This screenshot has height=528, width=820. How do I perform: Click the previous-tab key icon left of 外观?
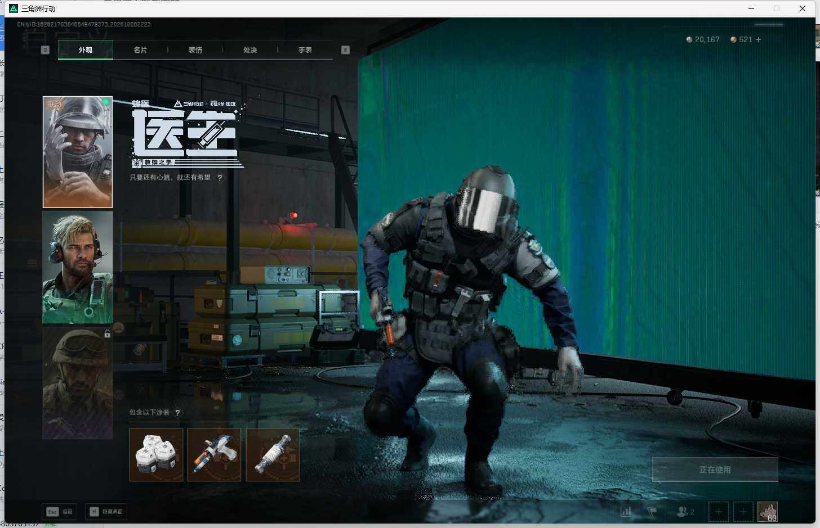tap(46, 50)
